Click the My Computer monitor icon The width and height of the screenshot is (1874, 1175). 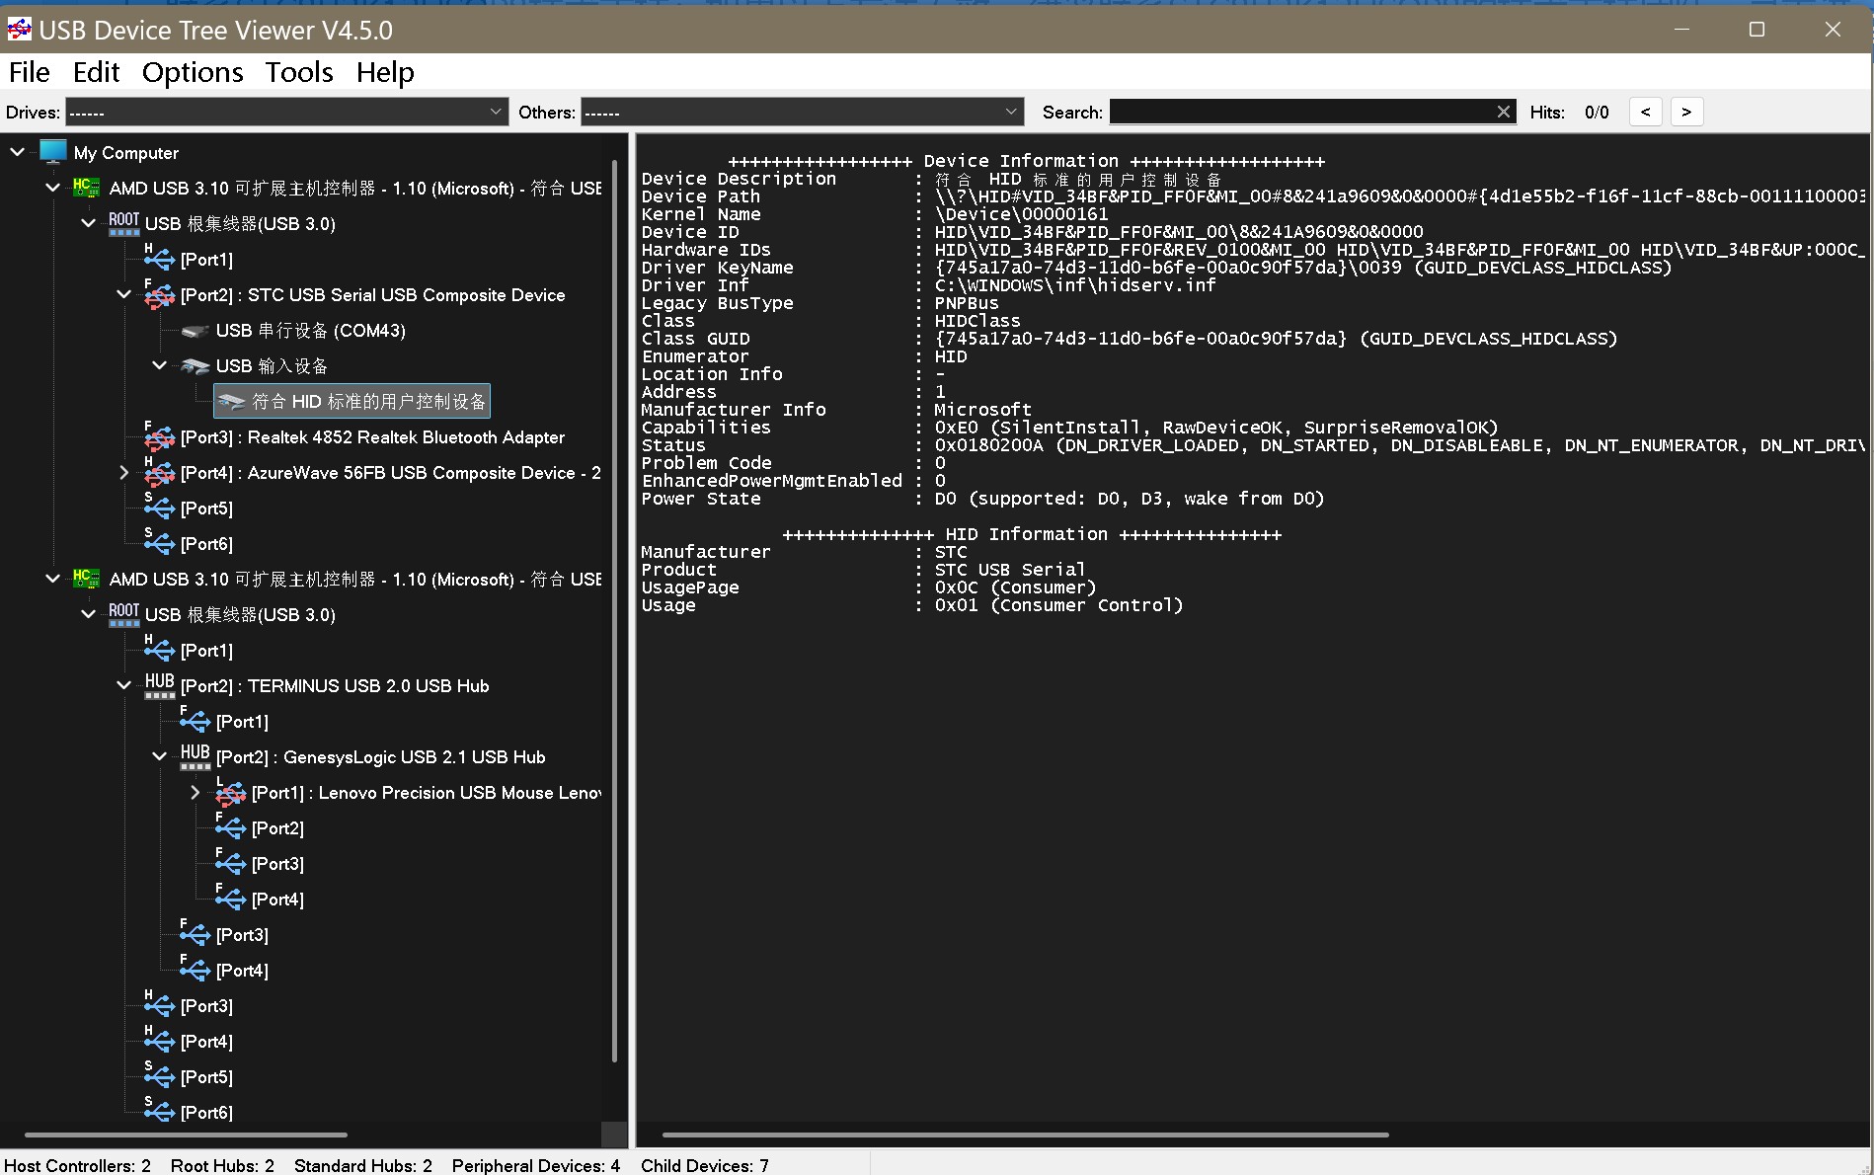pos(53,152)
